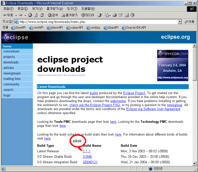
Task: Open the Mail button dropdown arrow
Action: pyautogui.click(x=110, y=15)
